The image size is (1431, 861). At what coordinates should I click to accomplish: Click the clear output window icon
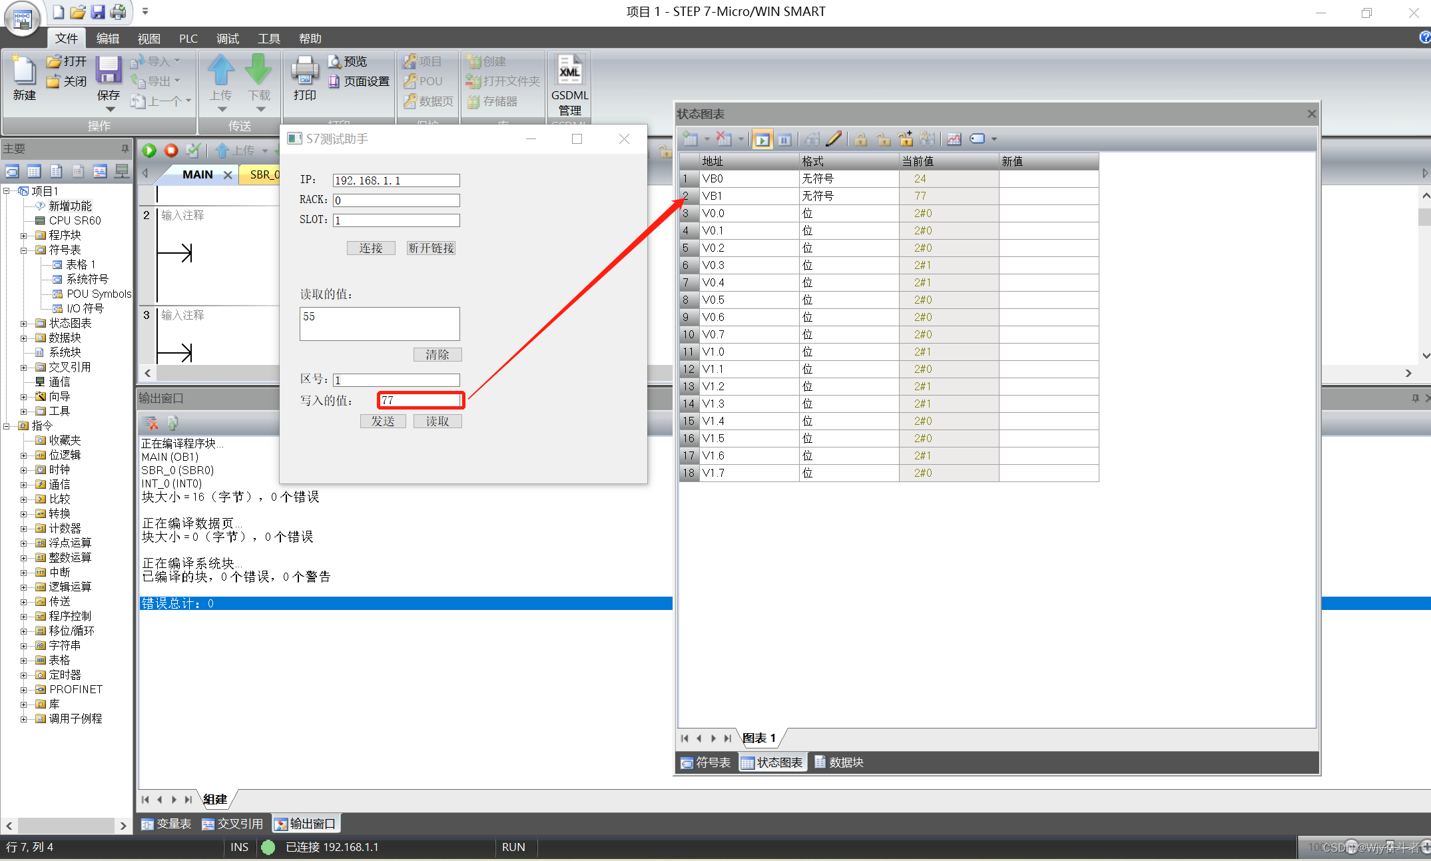coord(150,423)
